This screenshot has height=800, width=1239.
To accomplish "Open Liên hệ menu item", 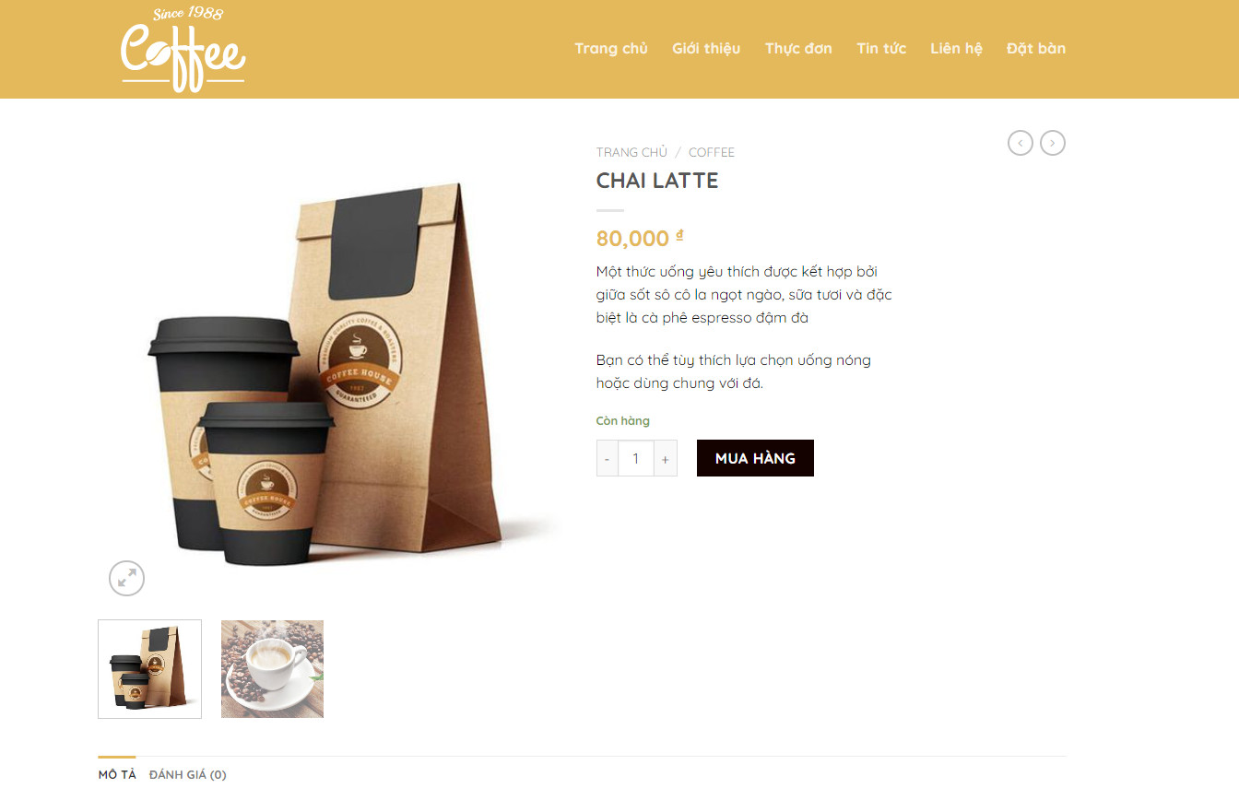I will (956, 48).
